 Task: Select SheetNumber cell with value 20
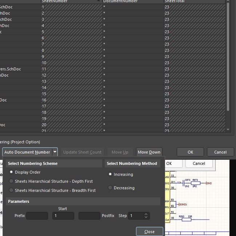pos(72,125)
